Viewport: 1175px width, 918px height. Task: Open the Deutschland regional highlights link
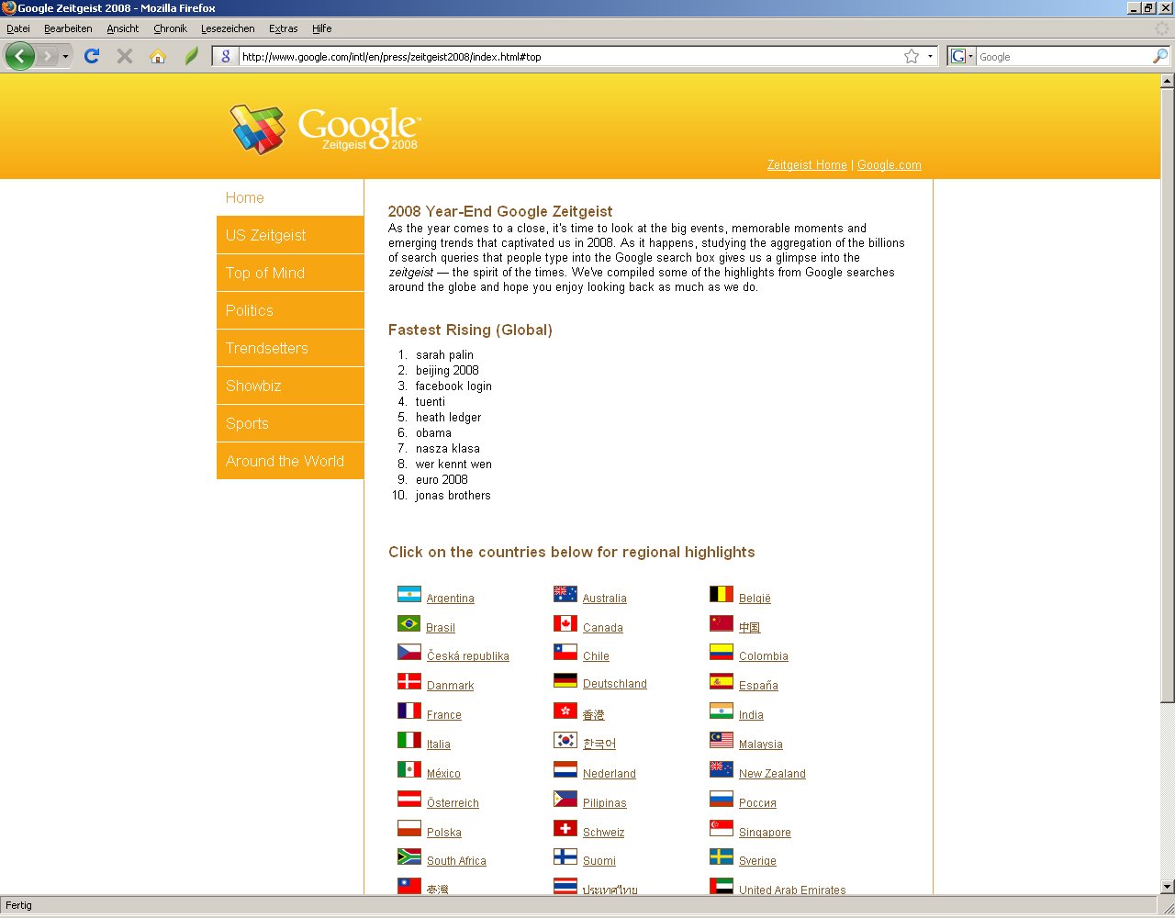(614, 684)
